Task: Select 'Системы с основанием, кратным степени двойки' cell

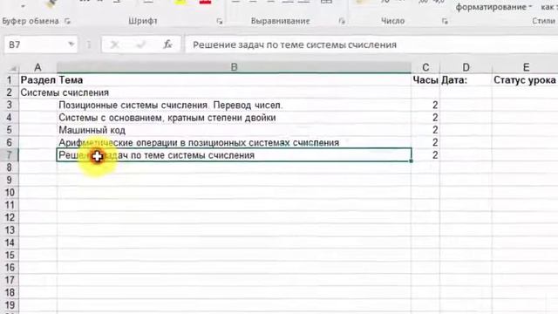Action: coord(234,118)
